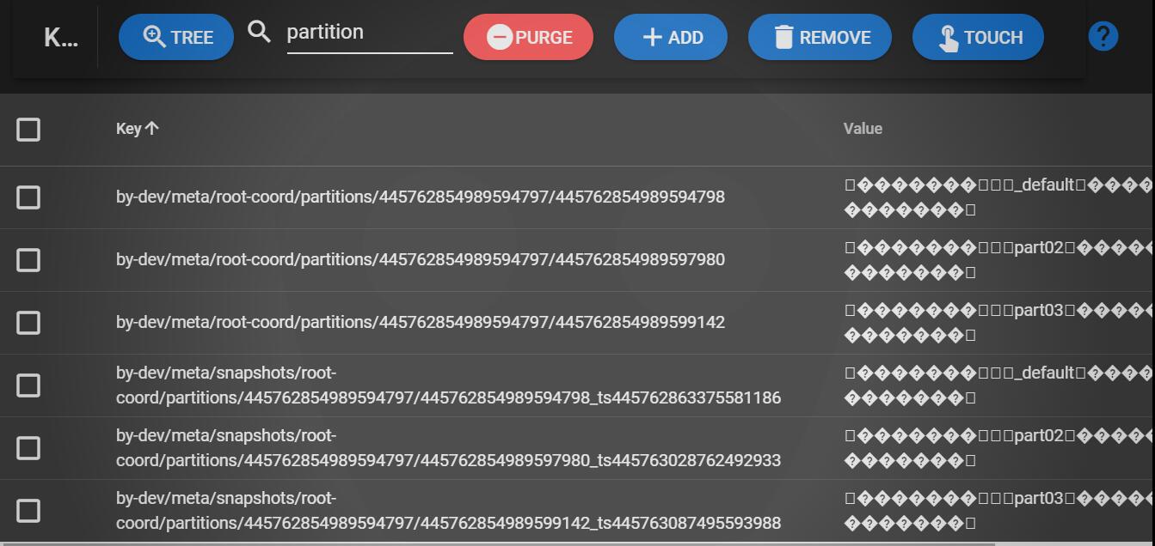
Task: Click the horizontal scrollbar at the bottom
Action: pos(497,543)
